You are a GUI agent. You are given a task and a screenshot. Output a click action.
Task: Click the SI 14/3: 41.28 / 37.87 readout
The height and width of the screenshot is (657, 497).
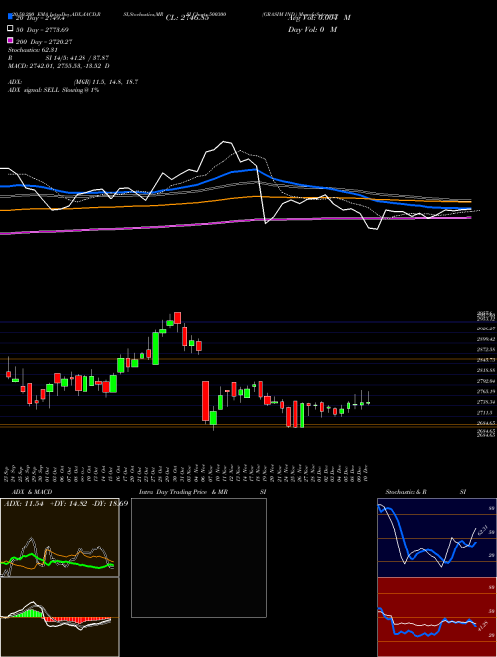[76, 58]
